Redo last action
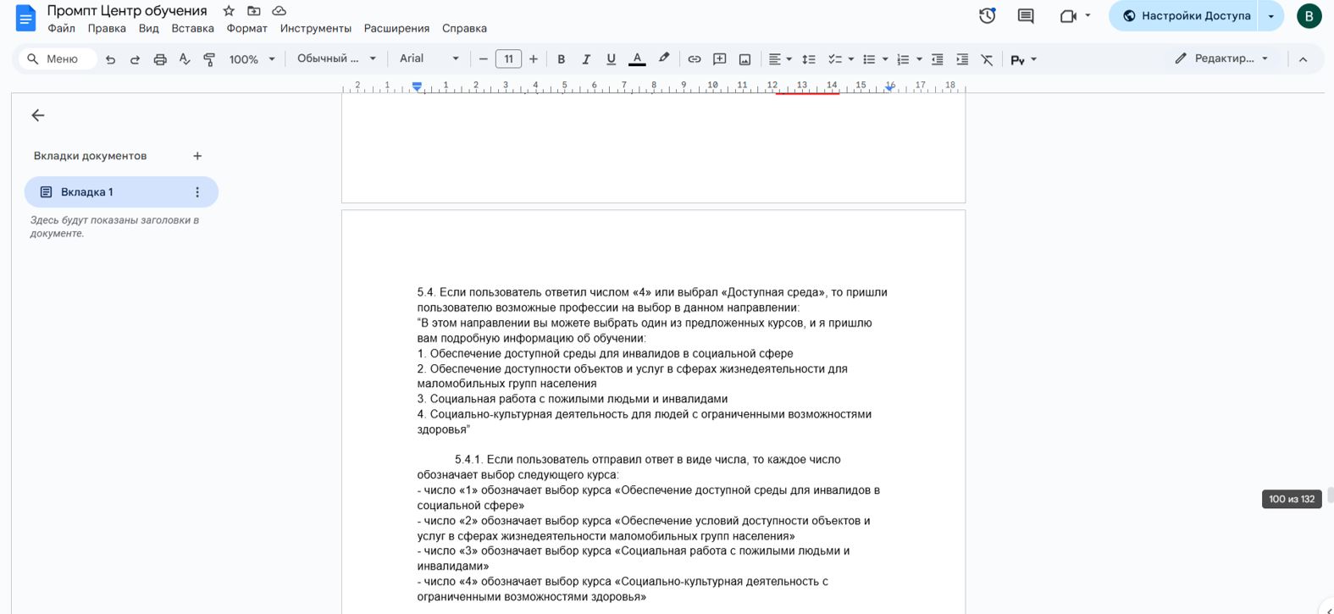The width and height of the screenshot is (1334, 614). (135, 59)
